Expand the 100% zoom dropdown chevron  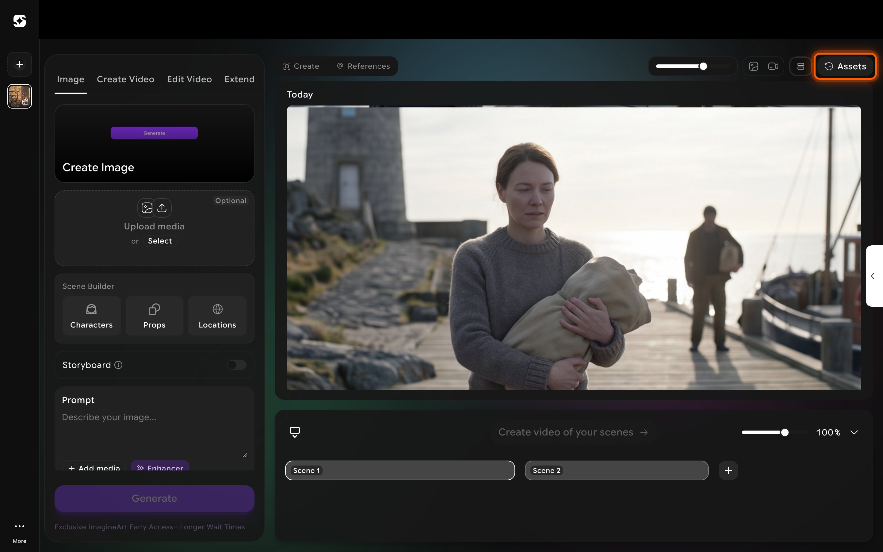tap(854, 432)
